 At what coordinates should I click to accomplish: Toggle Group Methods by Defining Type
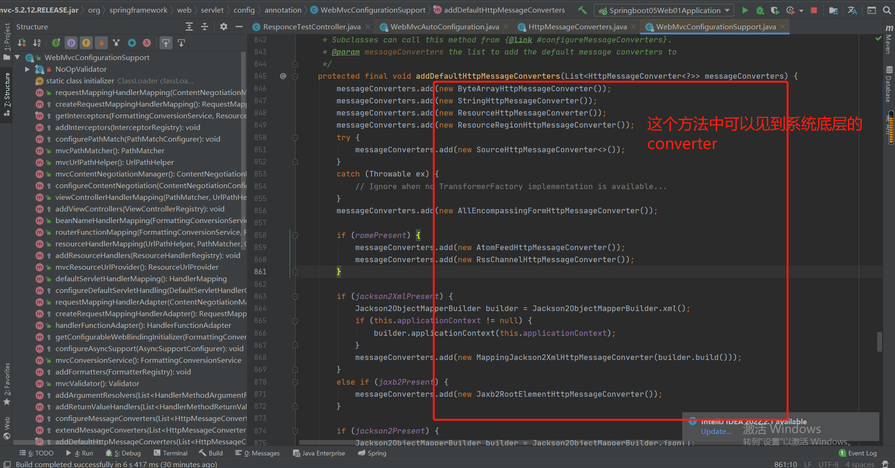click(x=116, y=43)
